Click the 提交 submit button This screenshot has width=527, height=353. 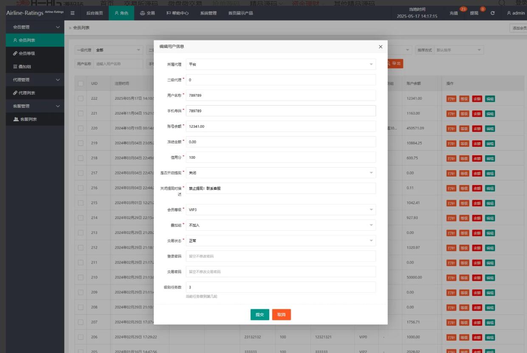click(259, 315)
